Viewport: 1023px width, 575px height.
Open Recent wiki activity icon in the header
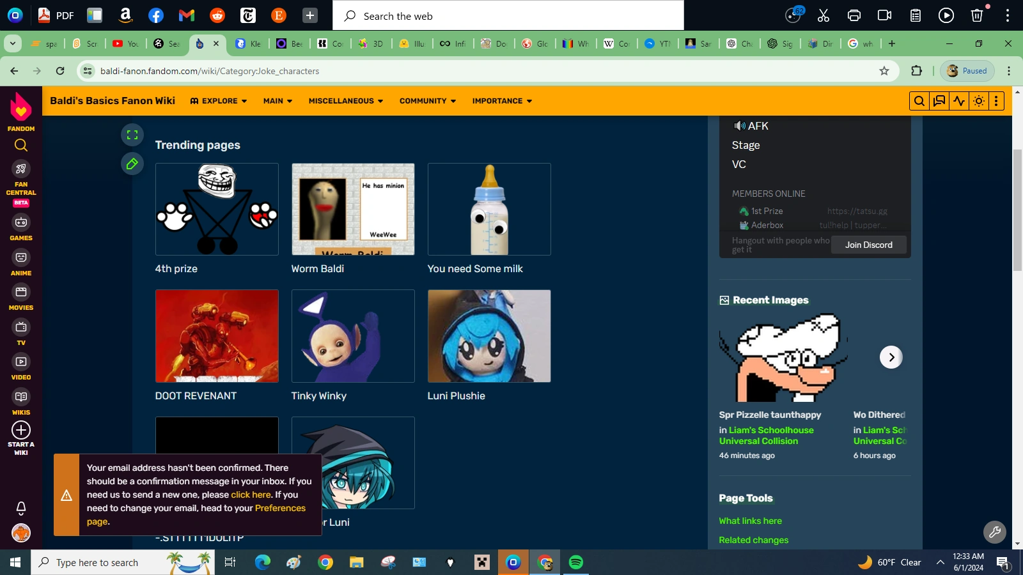[x=959, y=101]
